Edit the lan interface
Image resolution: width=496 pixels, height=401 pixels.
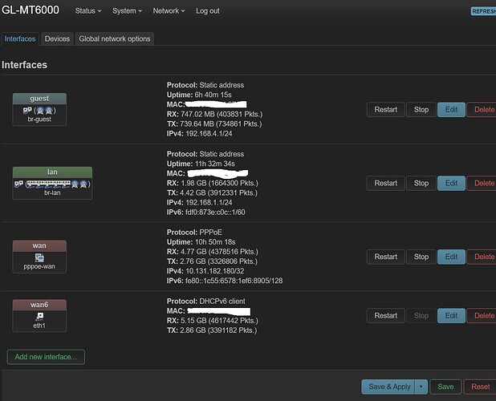[x=451, y=184]
